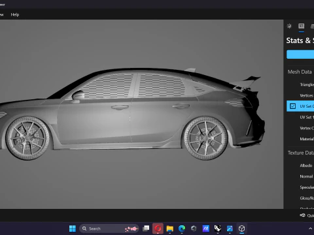
Task: Open the gray cube app in taskbar
Action: 194,228
